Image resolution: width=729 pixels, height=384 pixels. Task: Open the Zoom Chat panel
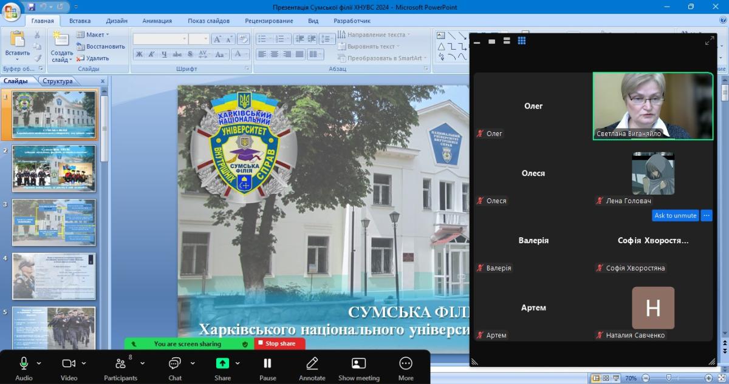click(175, 367)
